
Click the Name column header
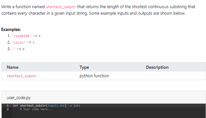point(13,67)
